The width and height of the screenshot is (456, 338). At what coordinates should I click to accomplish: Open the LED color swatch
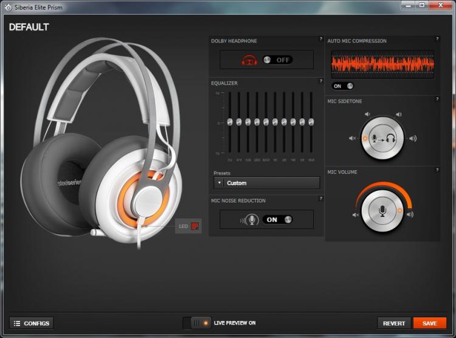pyautogui.click(x=195, y=226)
